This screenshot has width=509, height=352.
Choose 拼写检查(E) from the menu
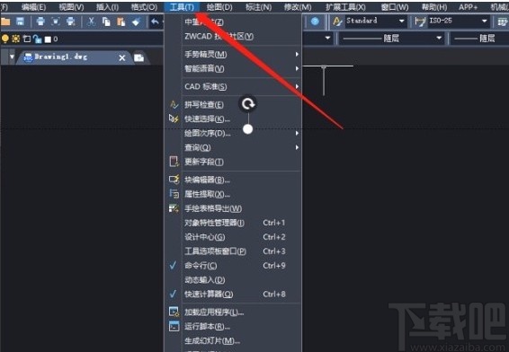click(x=232, y=105)
